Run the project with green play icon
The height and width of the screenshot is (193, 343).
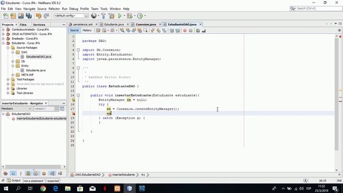(120, 16)
